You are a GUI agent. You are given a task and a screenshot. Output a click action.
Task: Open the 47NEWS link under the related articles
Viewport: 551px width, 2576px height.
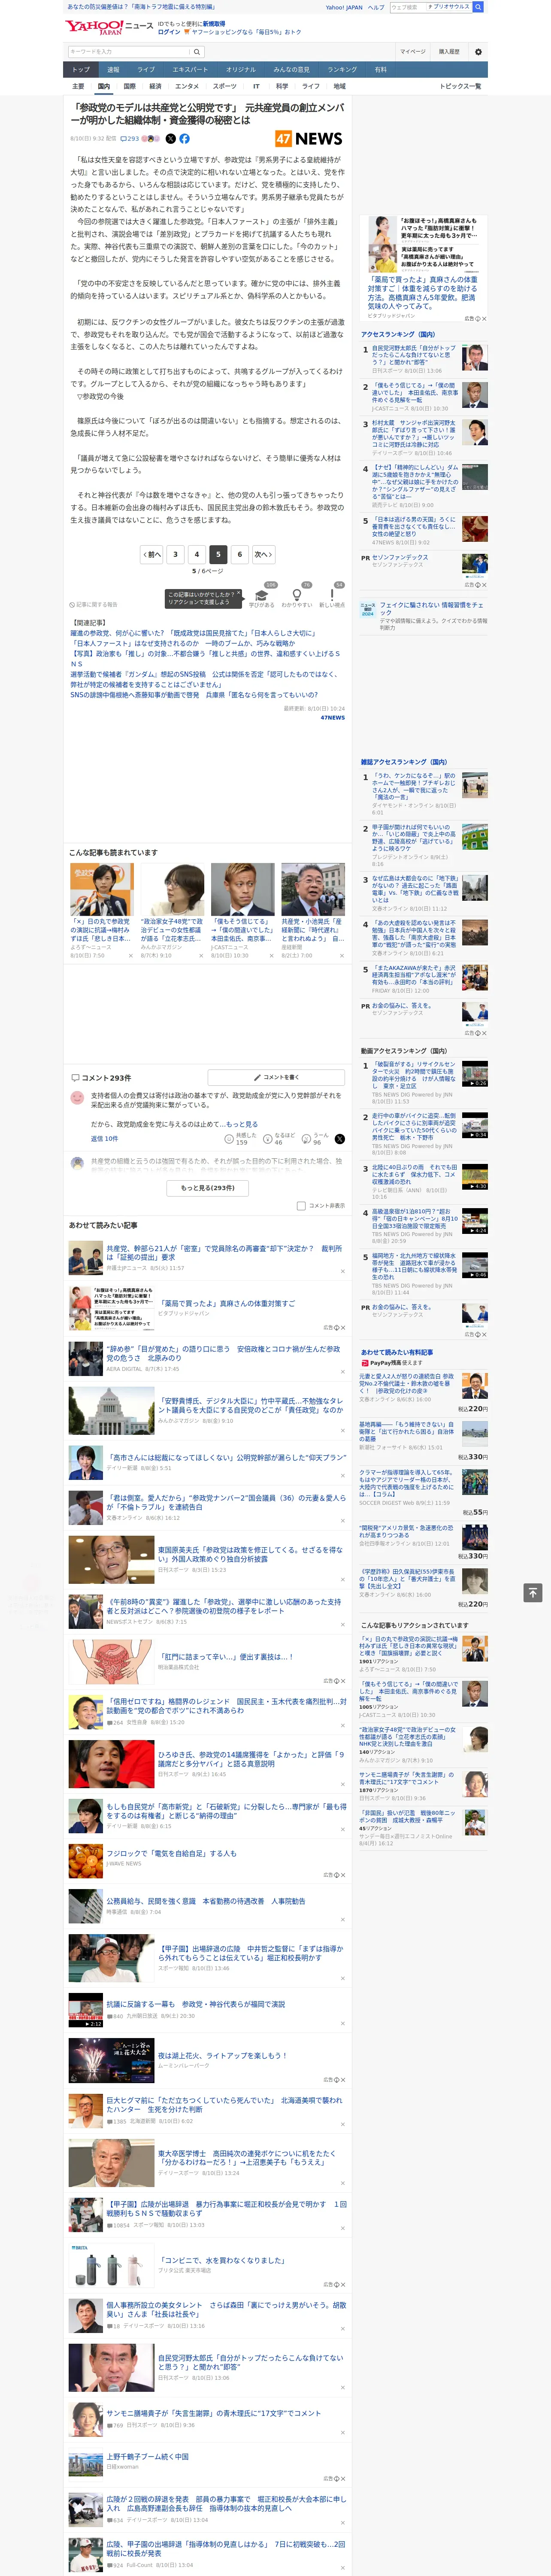[x=332, y=717]
